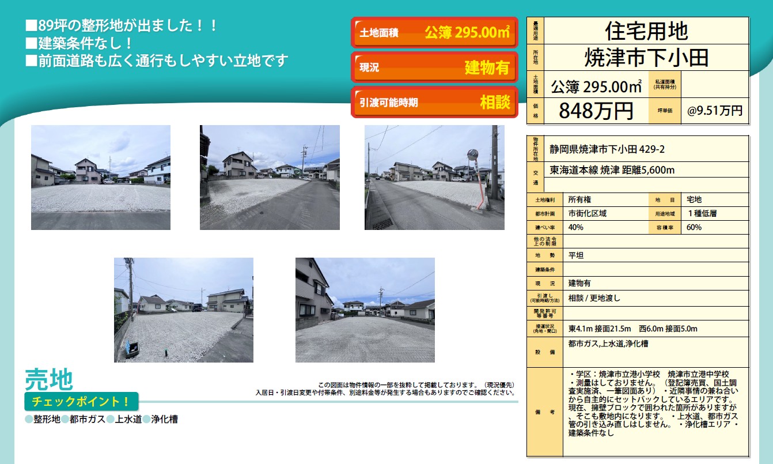
Task: Click the teal bullet before 上水道
Action: coord(111,420)
